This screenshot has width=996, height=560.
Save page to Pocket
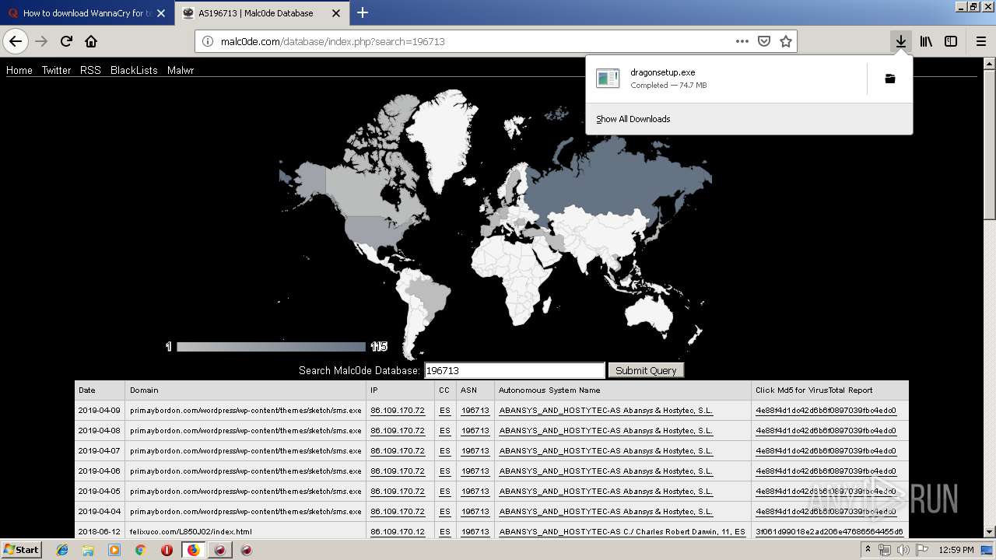(x=764, y=41)
